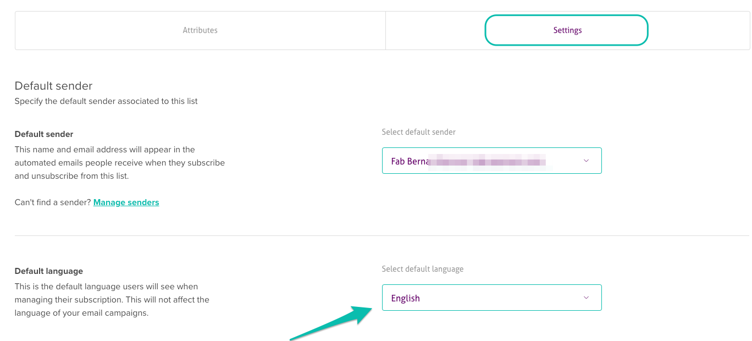Click the bold Default language label

click(x=49, y=271)
